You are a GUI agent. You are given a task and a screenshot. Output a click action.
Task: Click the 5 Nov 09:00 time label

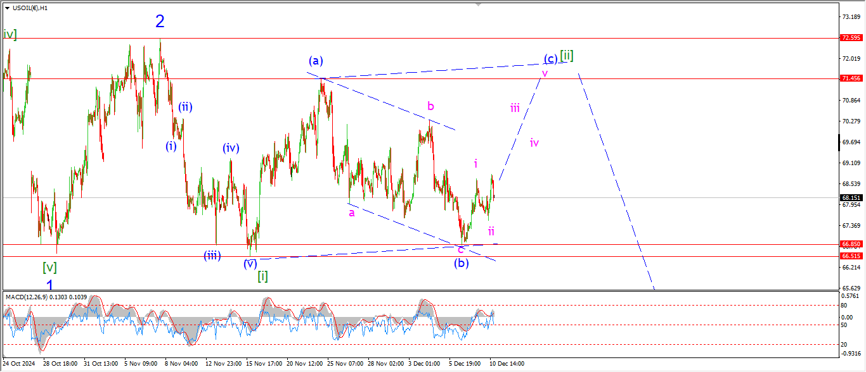pyautogui.click(x=141, y=364)
